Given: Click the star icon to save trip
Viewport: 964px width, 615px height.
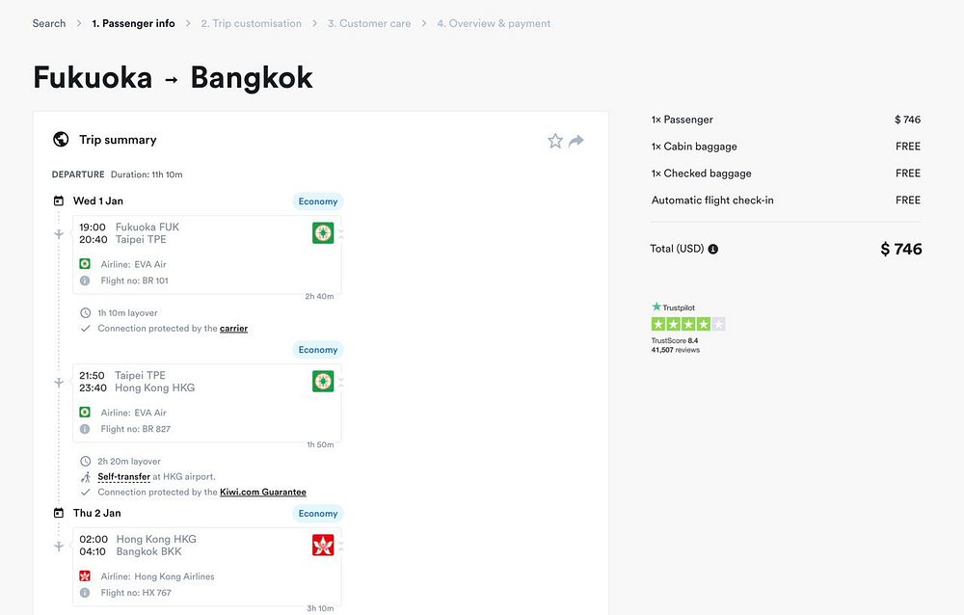Looking at the screenshot, I should [x=555, y=141].
